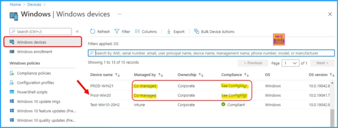Click the Compliance policies icon
The image size is (338, 128).
coord(12,73)
